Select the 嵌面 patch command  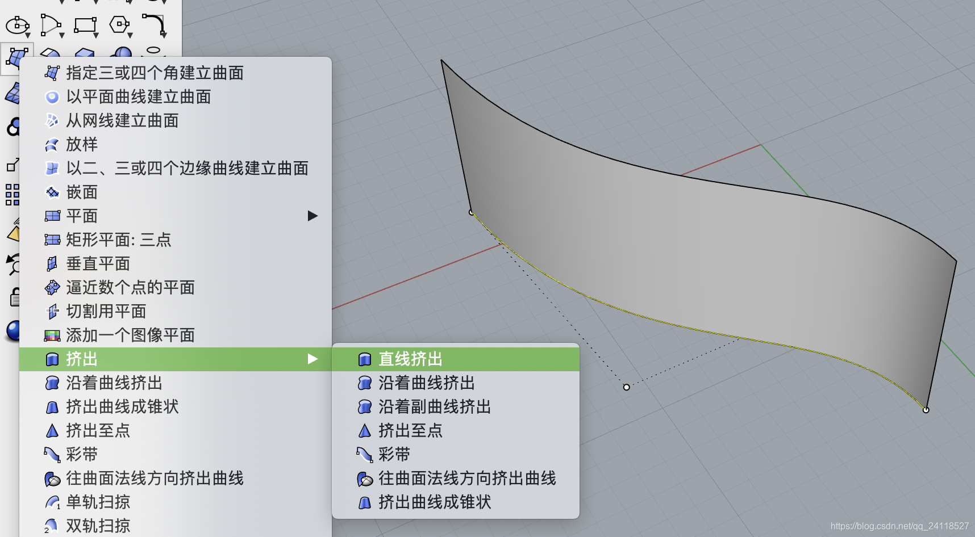click(x=176, y=192)
